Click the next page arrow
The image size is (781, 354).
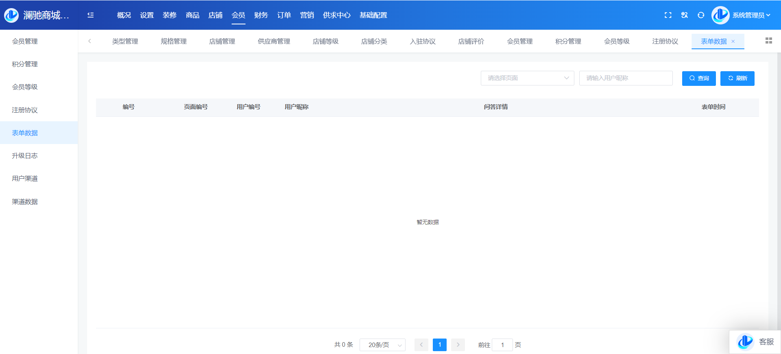tap(458, 345)
